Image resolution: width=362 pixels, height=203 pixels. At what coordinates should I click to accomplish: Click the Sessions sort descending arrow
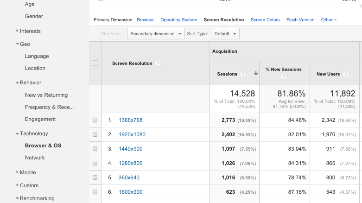coord(256,73)
